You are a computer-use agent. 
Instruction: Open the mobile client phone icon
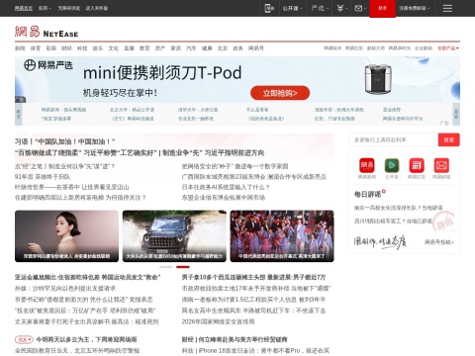tap(269, 8)
